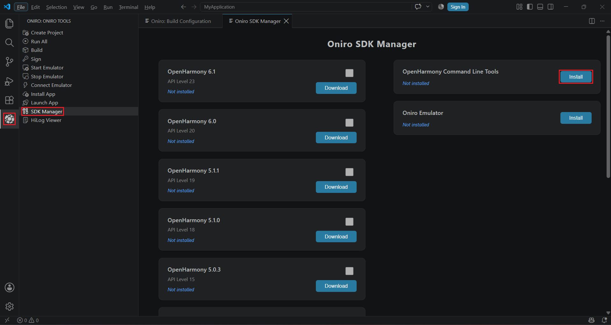This screenshot has width=611, height=325.
Task: Download OpenHarmony 5.0.3 SDK
Action: 336,286
